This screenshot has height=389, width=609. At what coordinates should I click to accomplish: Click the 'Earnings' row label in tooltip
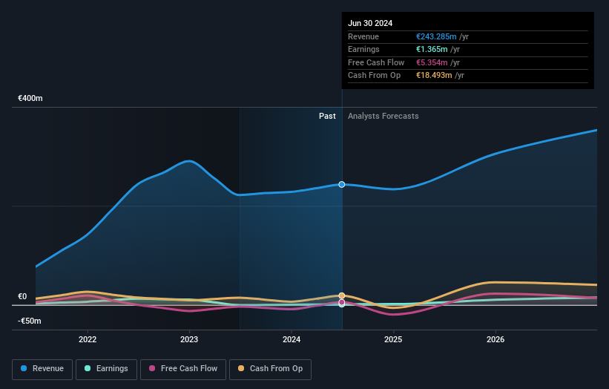363,49
